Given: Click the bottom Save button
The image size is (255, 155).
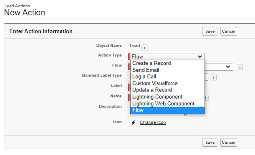Looking at the screenshot, I should click(210, 143).
